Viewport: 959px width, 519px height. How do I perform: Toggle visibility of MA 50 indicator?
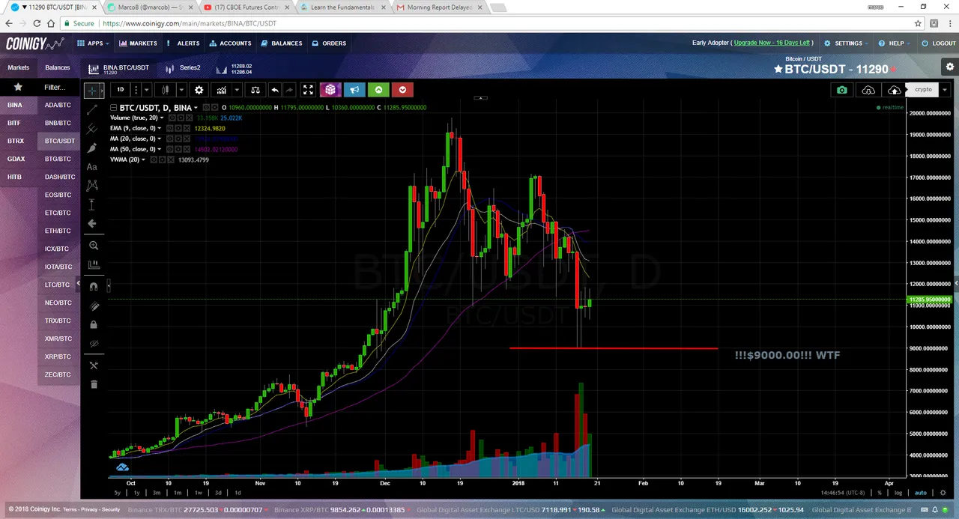click(x=169, y=149)
